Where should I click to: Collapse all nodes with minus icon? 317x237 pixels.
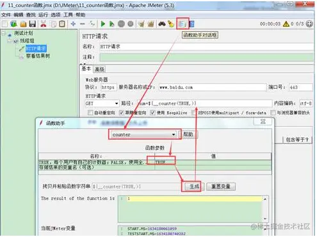pos(83,24)
